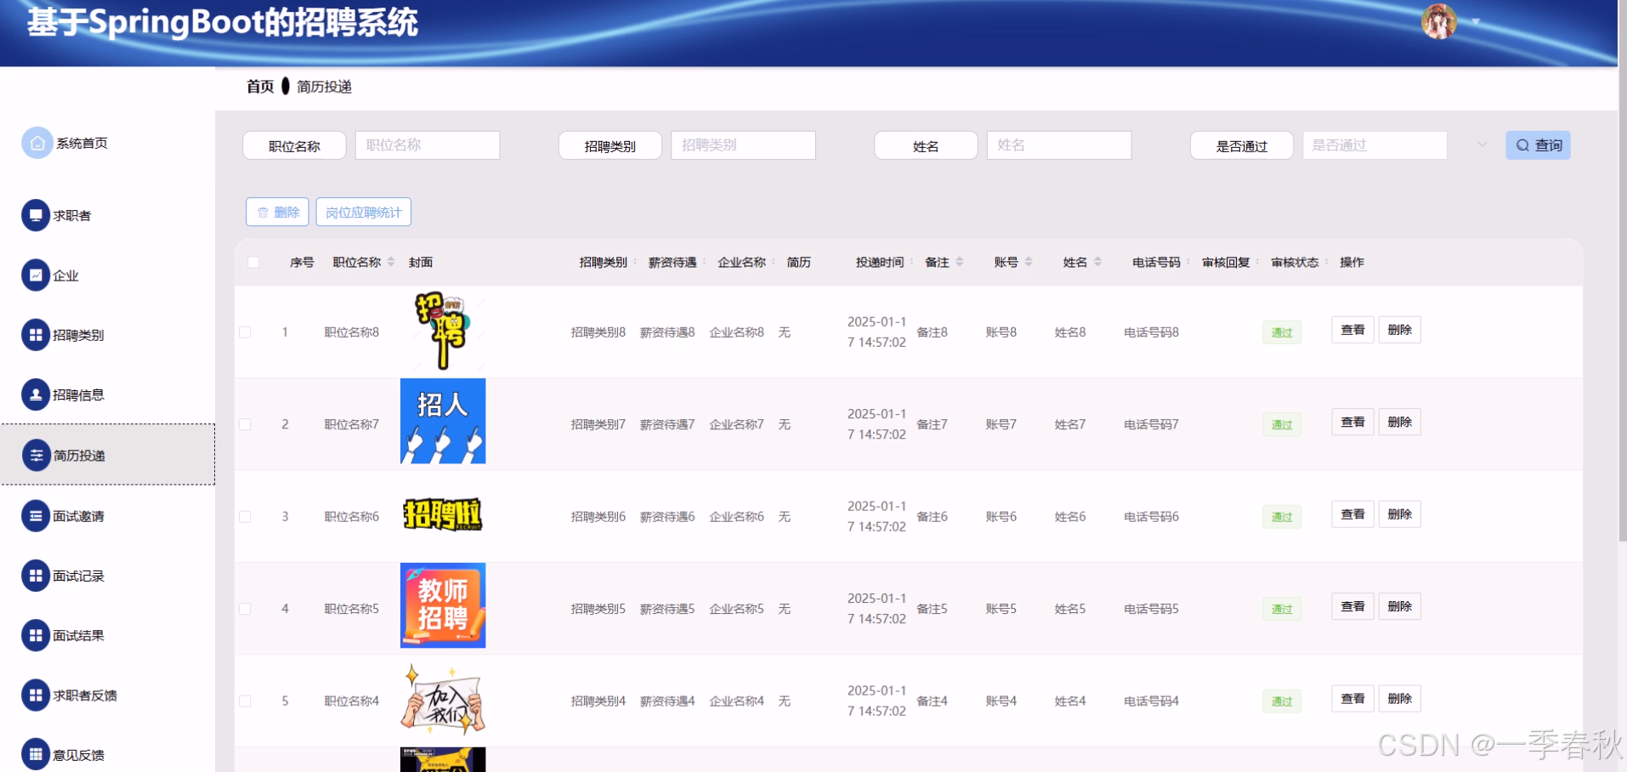Viewport: 1627px width, 772px height.
Task: Focus the 招聘类别 search input
Action: pyautogui.click(x=743, y=145)
